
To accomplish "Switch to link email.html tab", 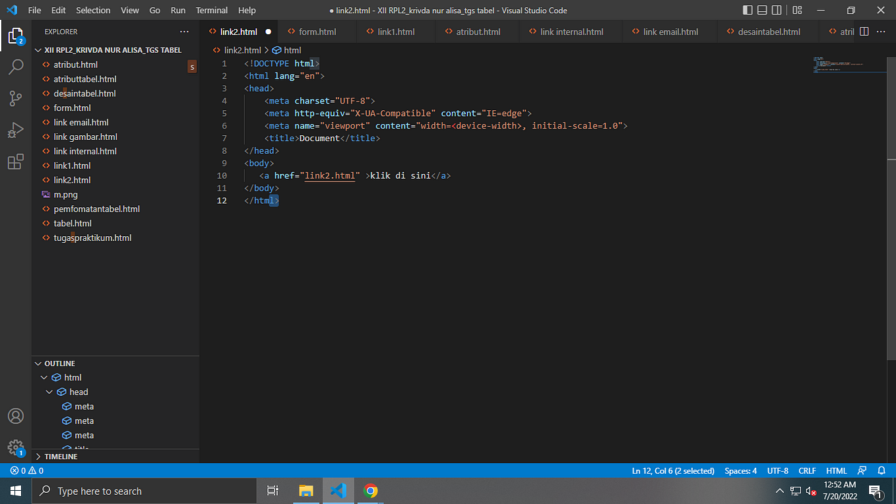I will (670, 32).
